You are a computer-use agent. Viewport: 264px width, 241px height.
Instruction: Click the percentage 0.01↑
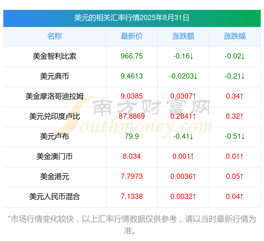click(x=235, y=157)
